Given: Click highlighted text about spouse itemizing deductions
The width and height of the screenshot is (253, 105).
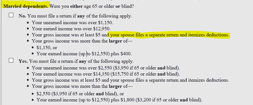Looking at the screenshot, I should point(170,35).
